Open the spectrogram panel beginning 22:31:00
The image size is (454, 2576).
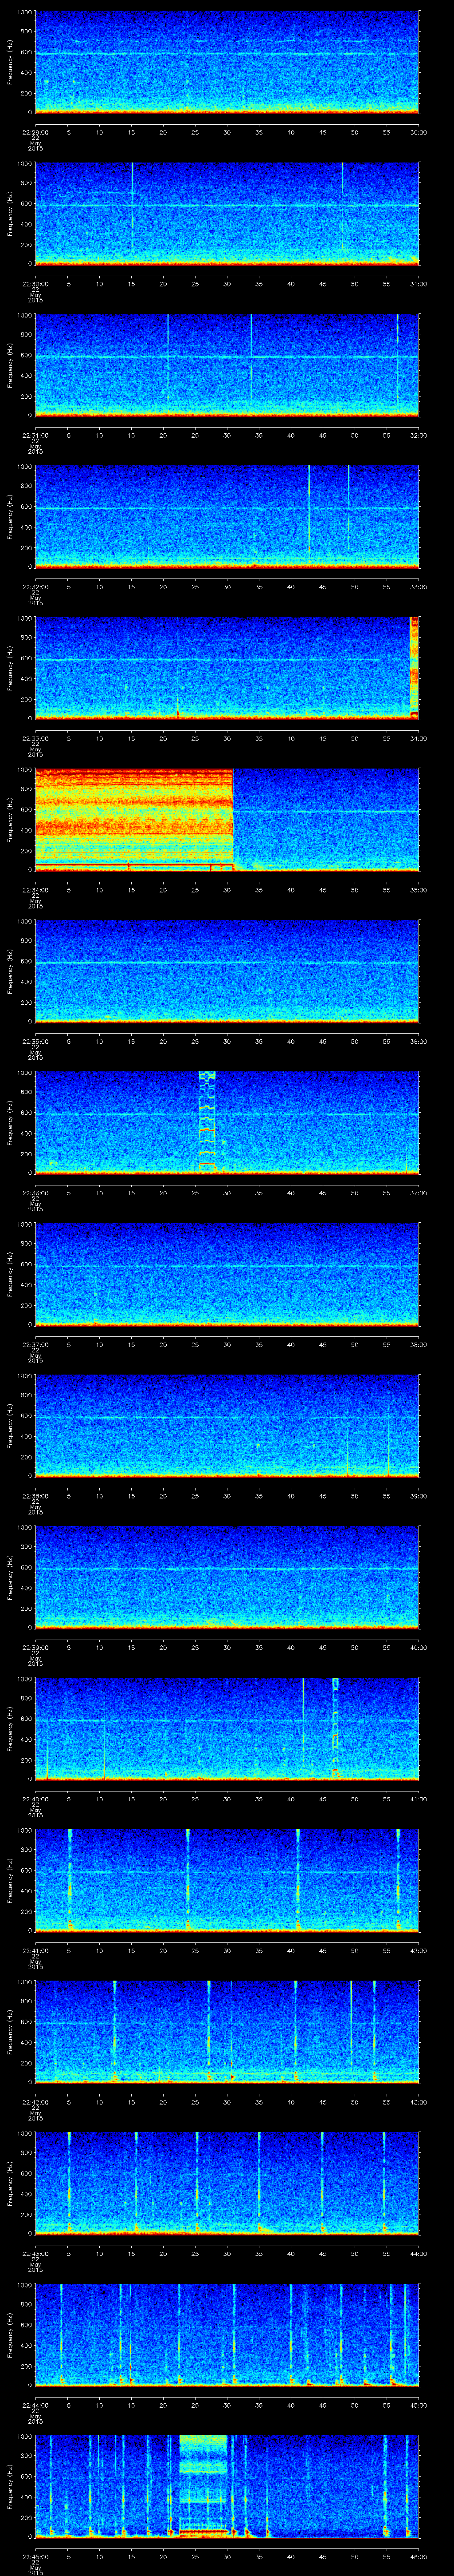pyautogui.click(x=227, y=365)
